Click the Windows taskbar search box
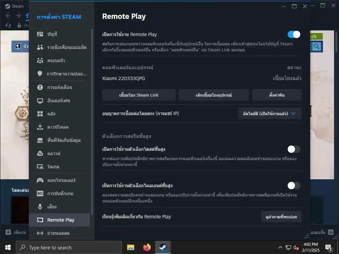339x254 pixels. [69, 247]
